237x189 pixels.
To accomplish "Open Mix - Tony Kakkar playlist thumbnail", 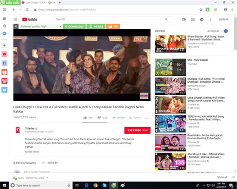I will (x=170, y=67).
